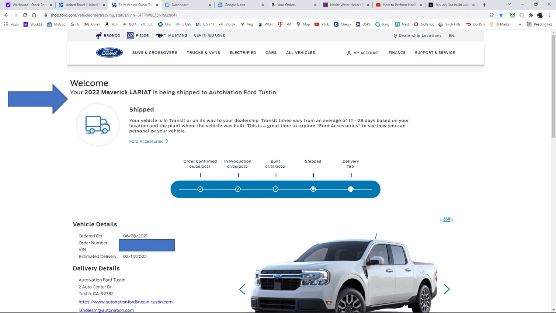Open the Ring bookmark
Image resolution: width=556 pixels, height=313 pixels.
pyautogui.click(x=382, y=24)
